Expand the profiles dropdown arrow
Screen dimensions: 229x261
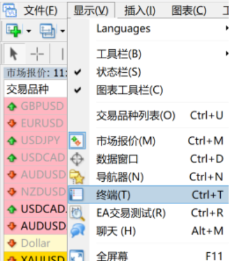point(62,30)
